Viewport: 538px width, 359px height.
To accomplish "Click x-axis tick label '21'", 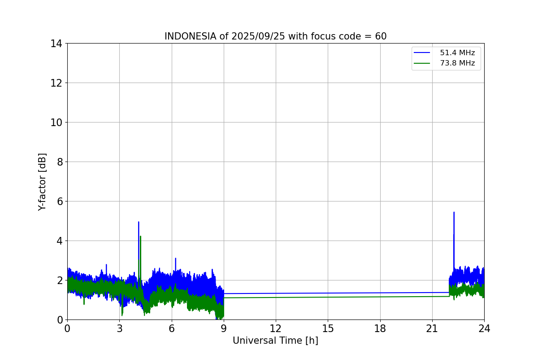I will tap(432, 328).
